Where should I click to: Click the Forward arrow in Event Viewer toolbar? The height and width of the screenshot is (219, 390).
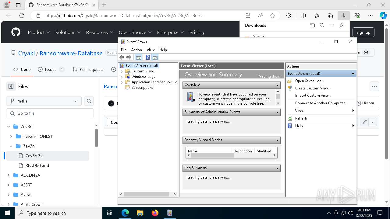(x=129, y=57)
